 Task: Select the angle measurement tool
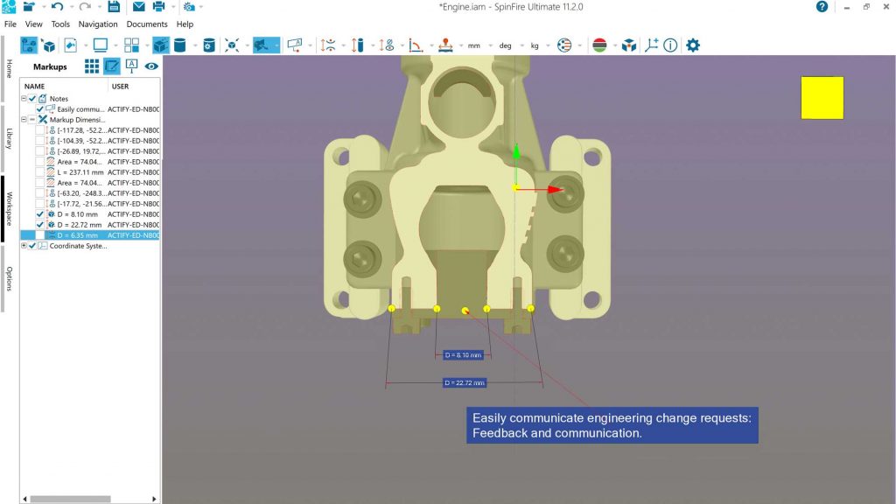[416, 45]
